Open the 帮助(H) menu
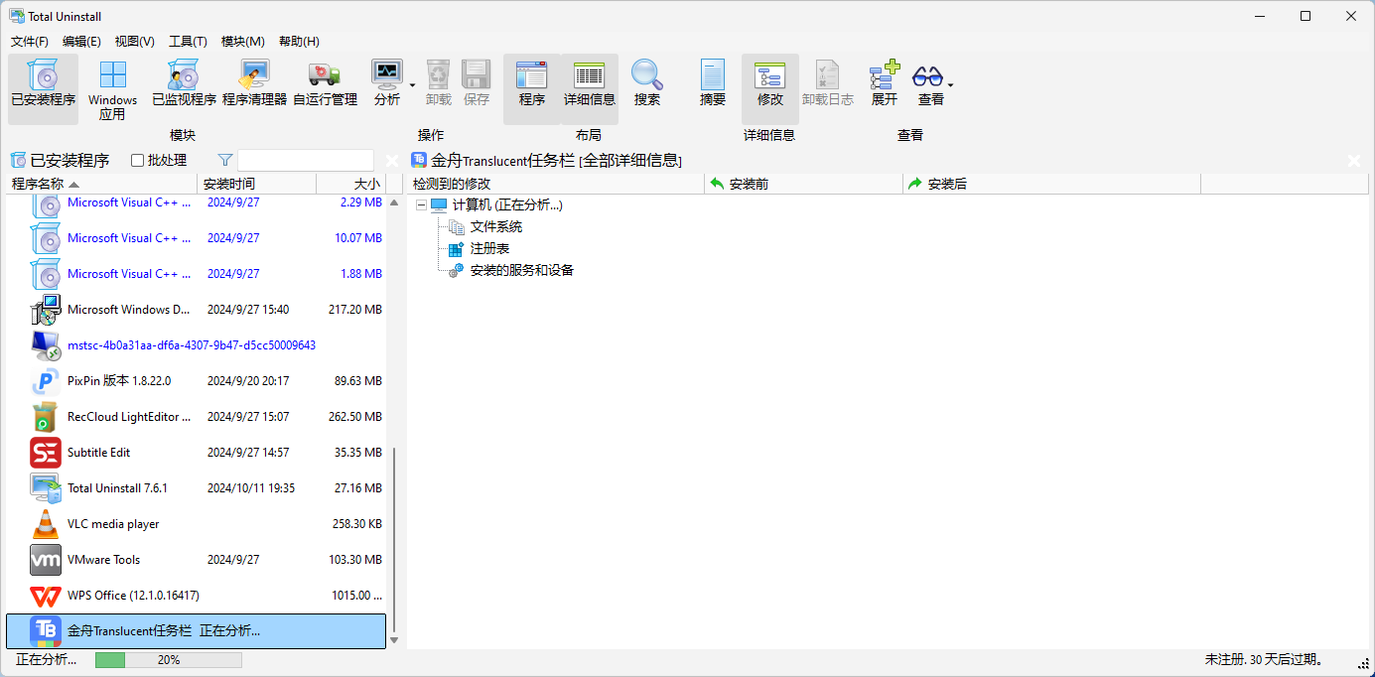This screenshot has width=1375, height=677. [299, 42]
